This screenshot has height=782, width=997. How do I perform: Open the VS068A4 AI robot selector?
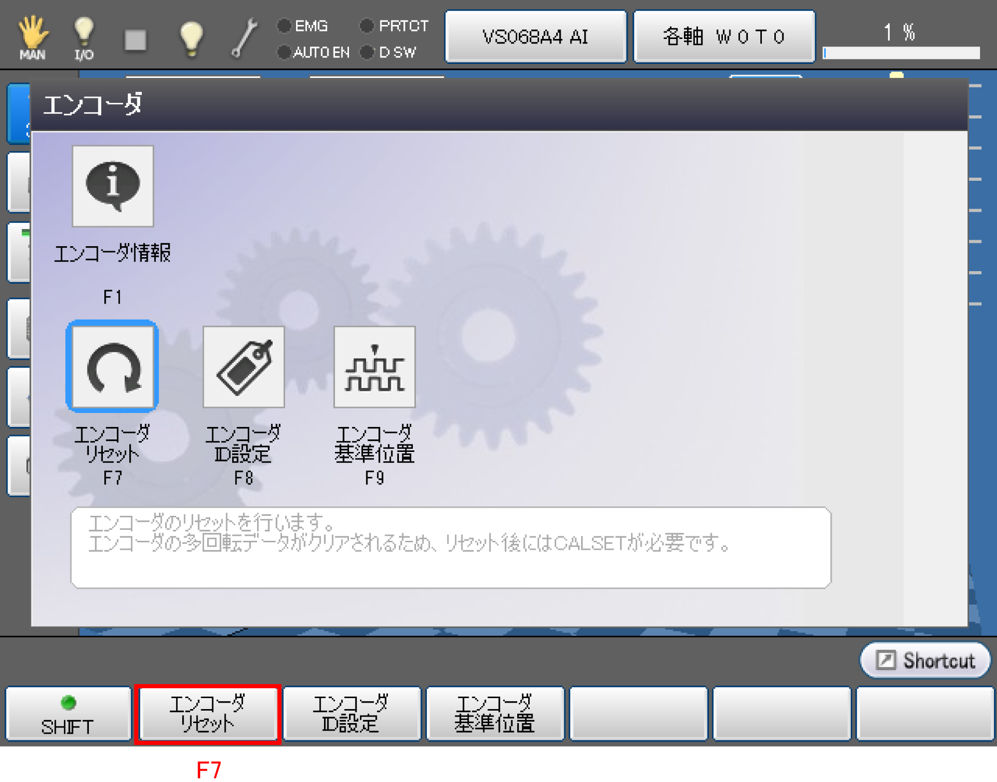click(535, 36)
